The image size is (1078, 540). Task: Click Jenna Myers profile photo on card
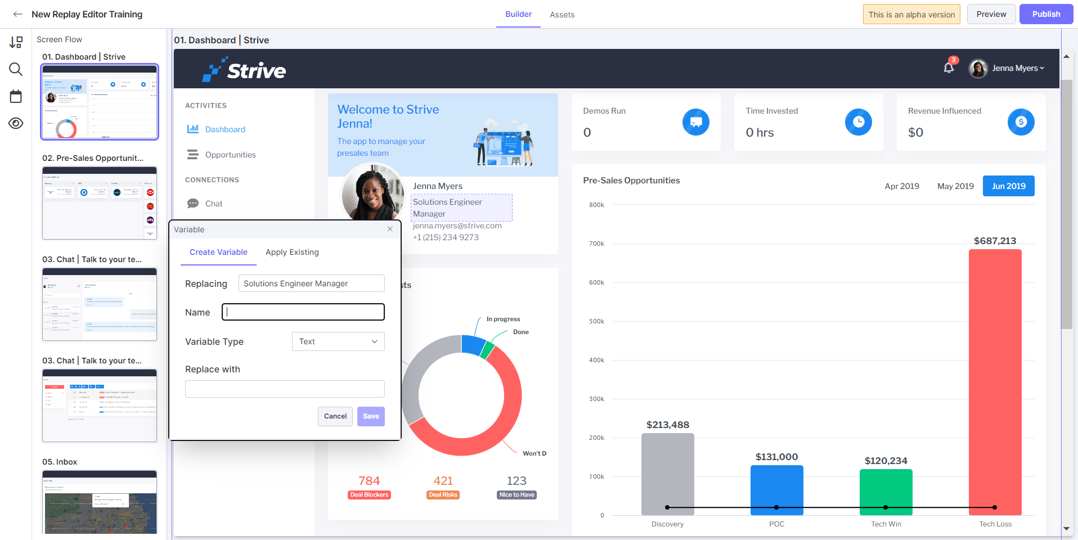[372, 191]
